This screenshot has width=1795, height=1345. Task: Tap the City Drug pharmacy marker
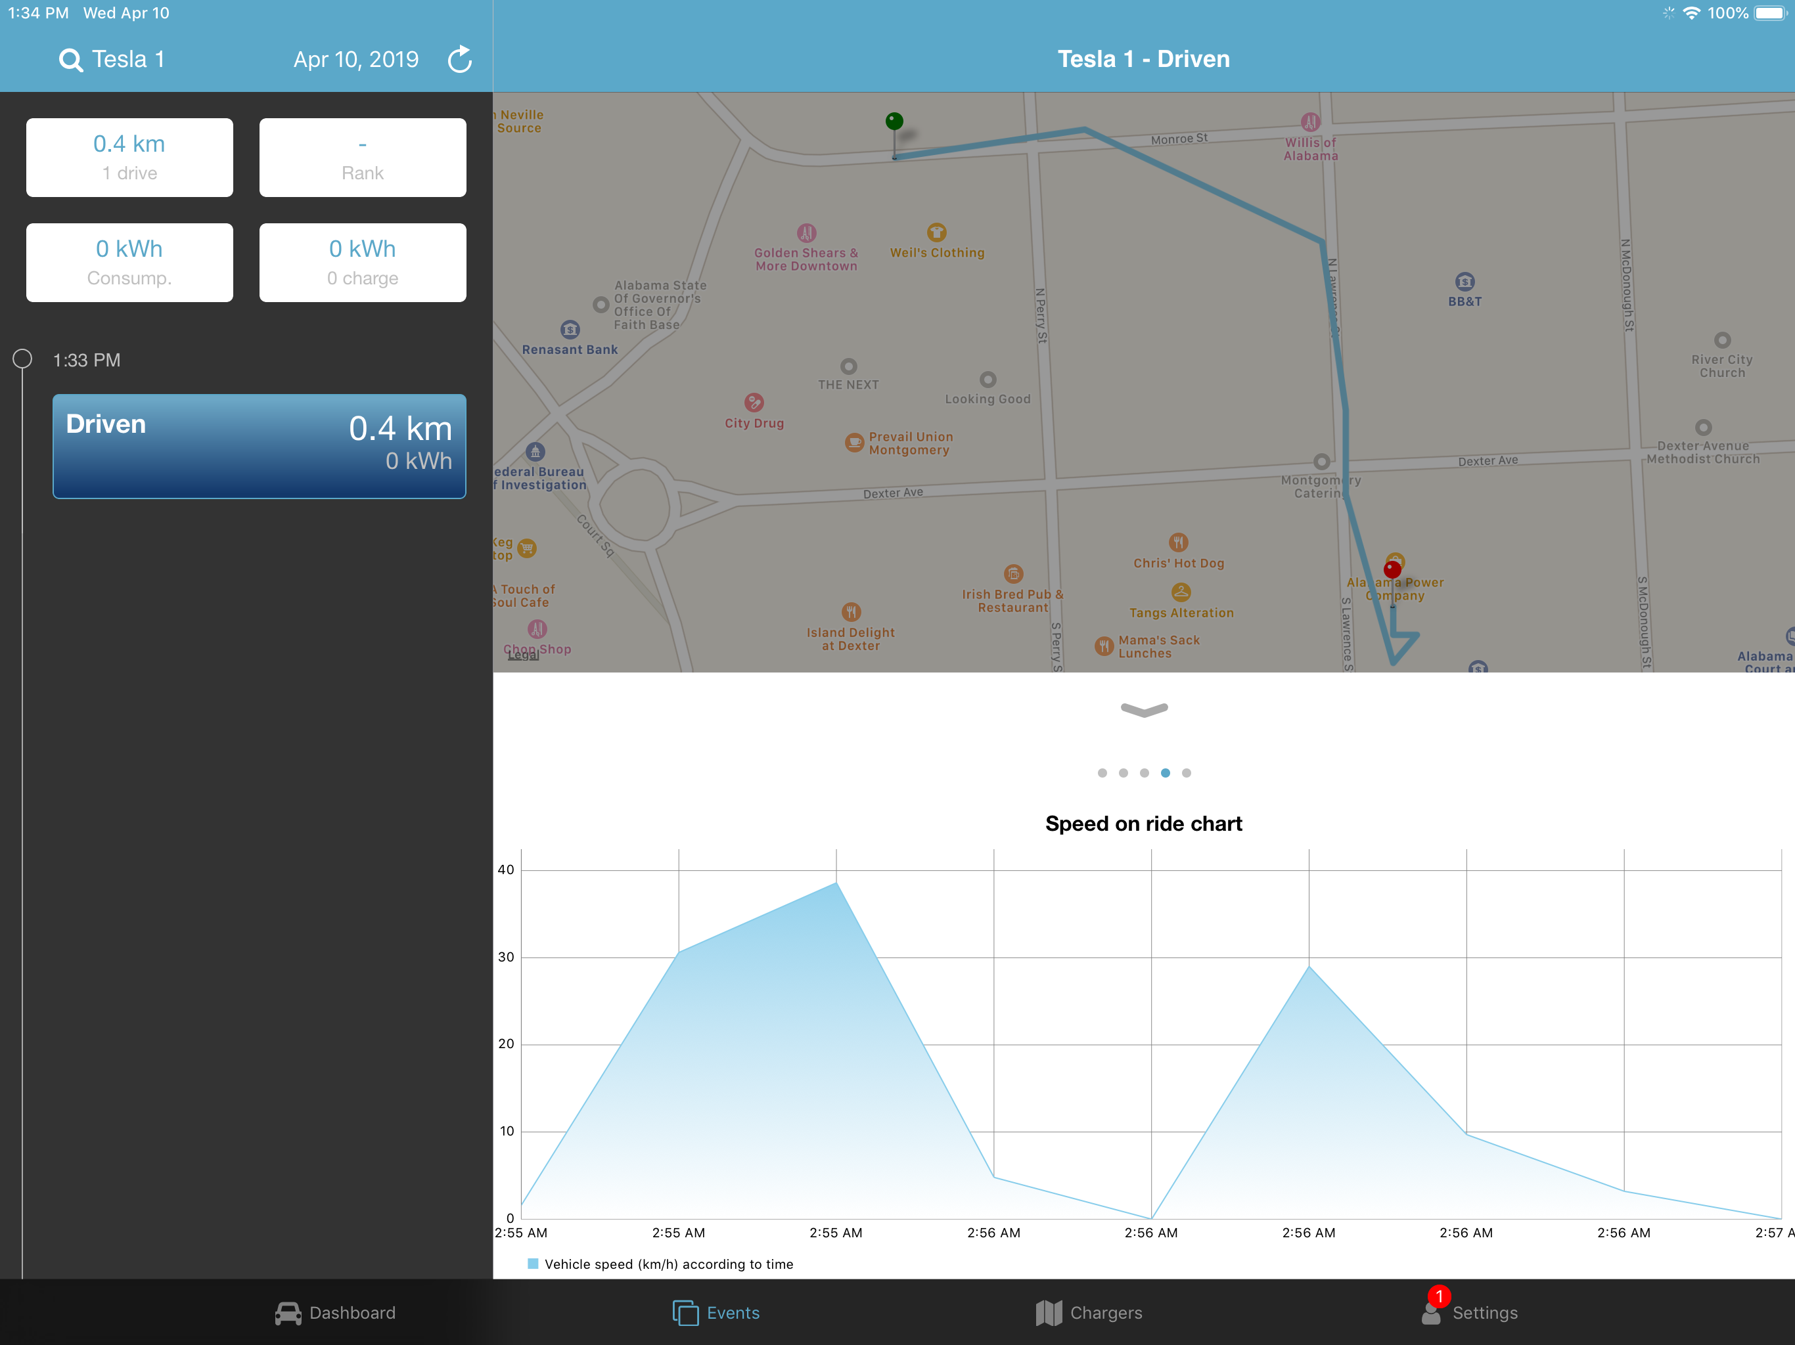tap(754, 403)
